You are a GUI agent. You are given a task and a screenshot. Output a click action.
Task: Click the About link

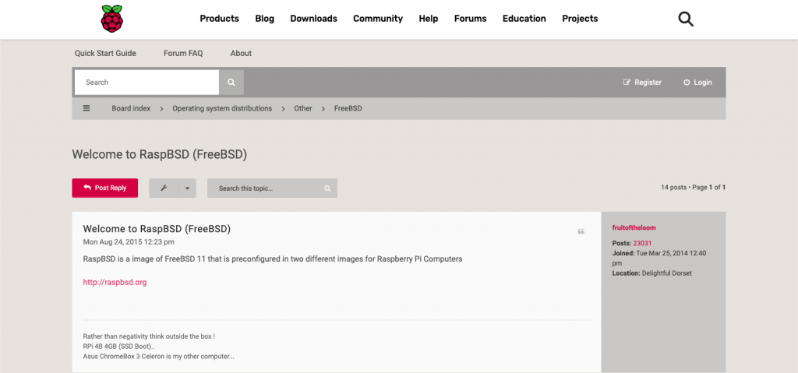tap(242, 54)
